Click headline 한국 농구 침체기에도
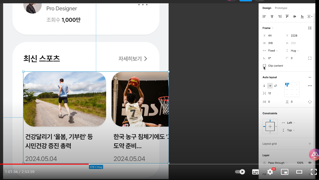Screen dimensions: 319x180 141,137
